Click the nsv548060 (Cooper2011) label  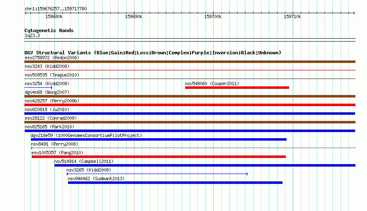[x=212, y=83]
